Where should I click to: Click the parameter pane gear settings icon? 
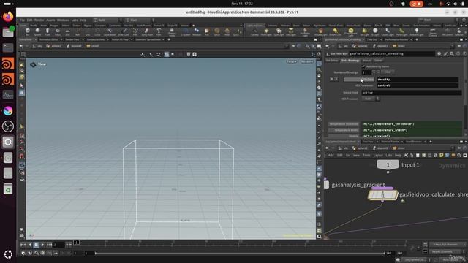[x=439, y=53]
